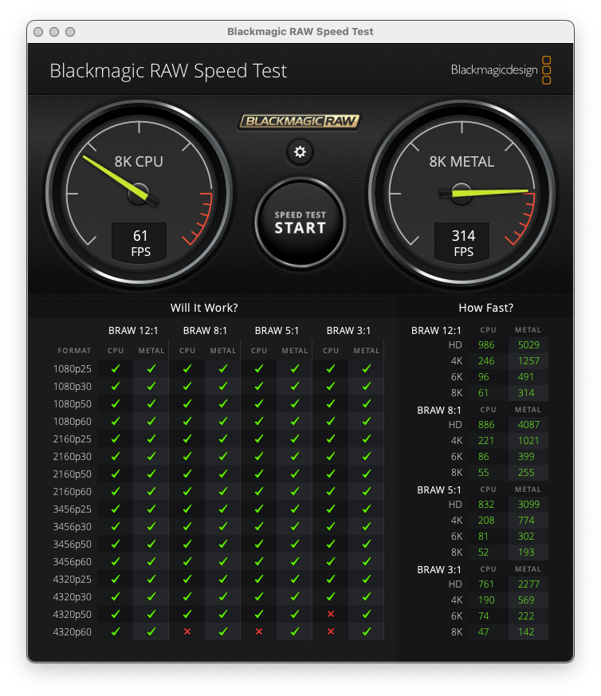
Task: Click red X for 4320p60 BRAW 8:1 CPU
Action: pyautogui.click(x=187, y=631)
